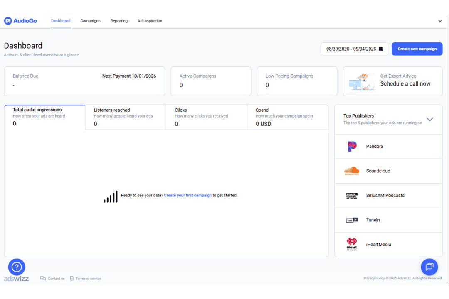Screen dimensions: 449x299
Task: Open the Contact us link
Action: pos(56,278)
